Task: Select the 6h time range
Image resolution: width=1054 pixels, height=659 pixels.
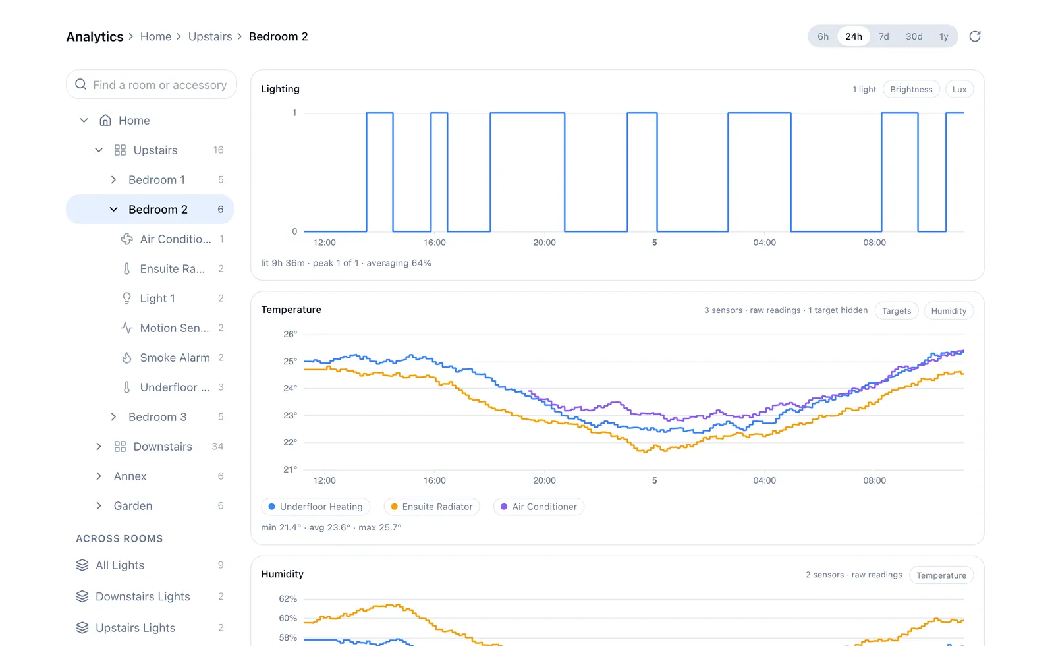Action: 823,36
